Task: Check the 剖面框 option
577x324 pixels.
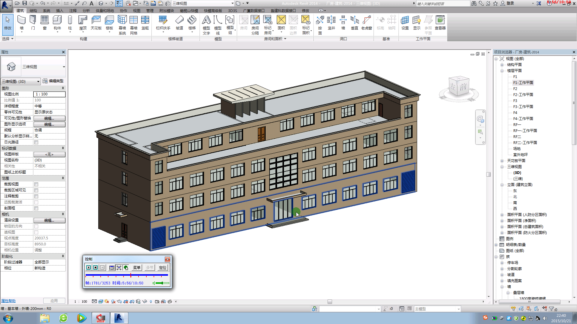Action: 36,208
